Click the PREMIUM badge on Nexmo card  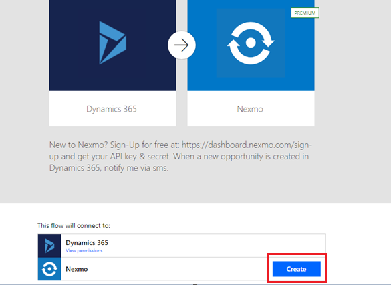[305, 13]
